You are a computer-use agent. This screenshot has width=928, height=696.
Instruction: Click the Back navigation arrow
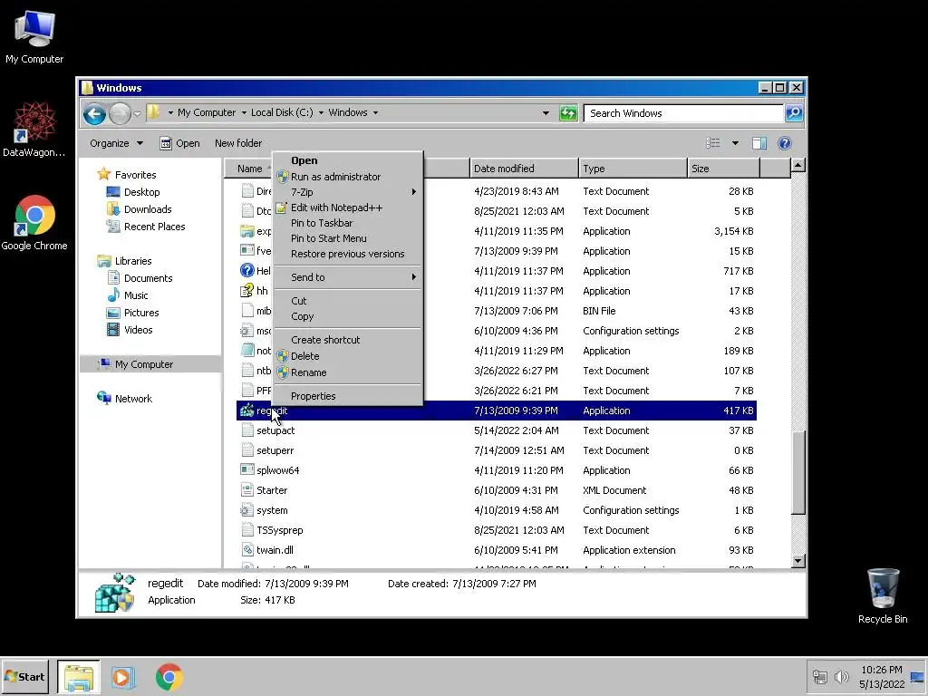pos(94,113)
